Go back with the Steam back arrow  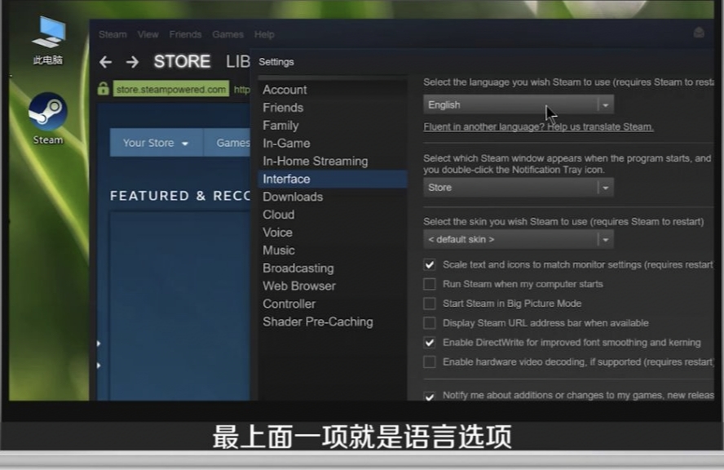coord(105,62)
